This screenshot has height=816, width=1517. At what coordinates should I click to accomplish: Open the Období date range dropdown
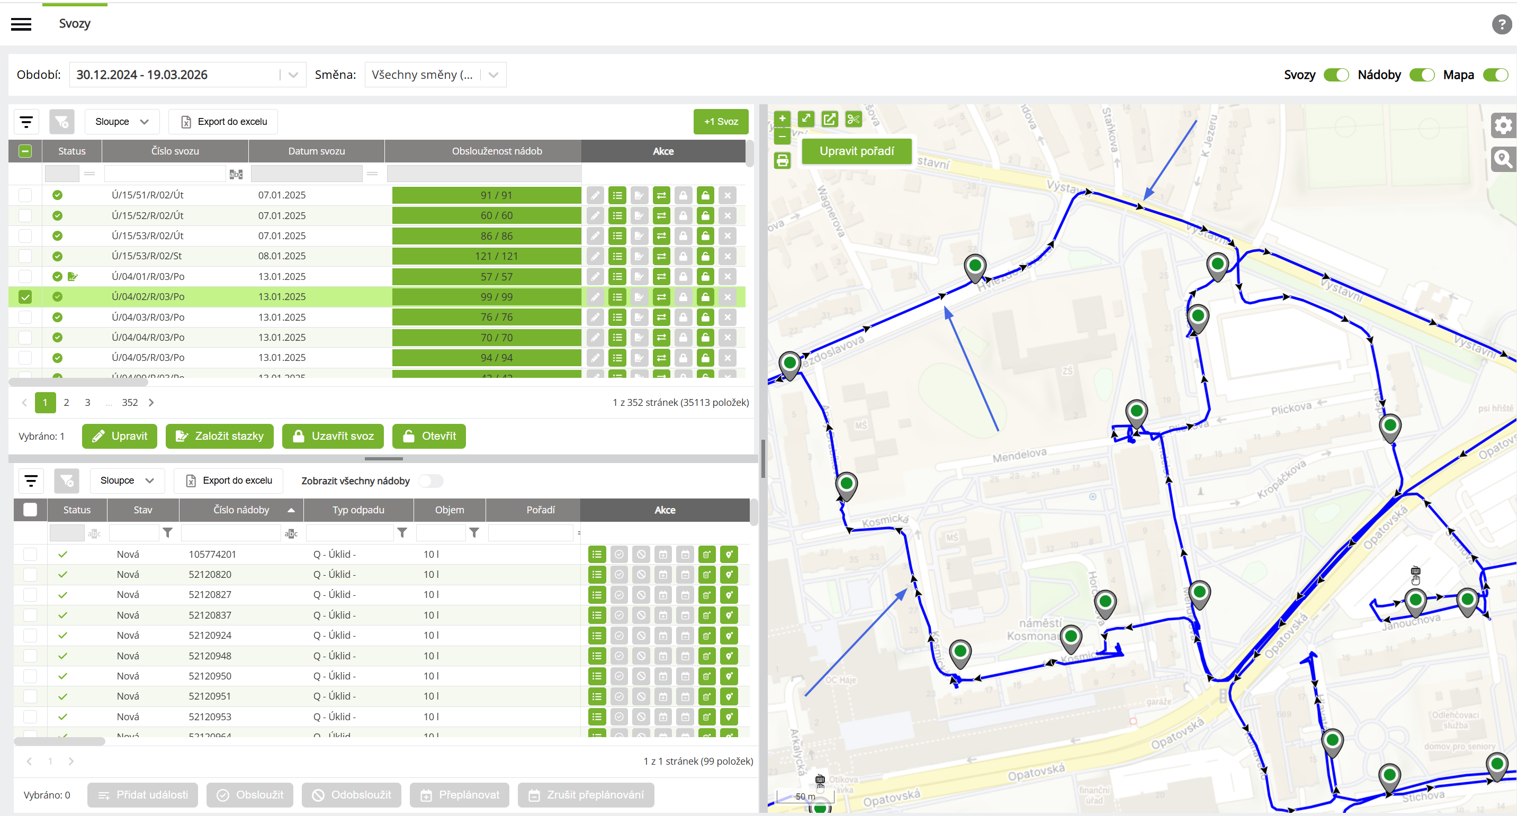(188, 75)
